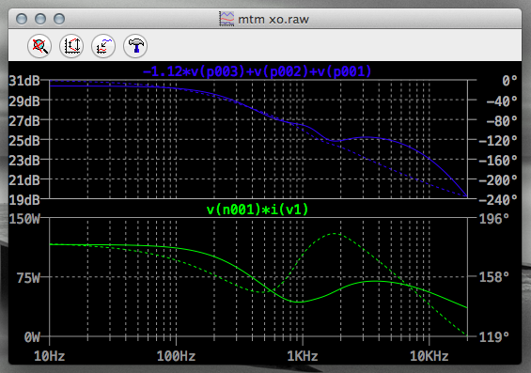The height and width of the screenshot is (373, 531).
Task: Click the 19dB left axis label
Action: point(24,200)
